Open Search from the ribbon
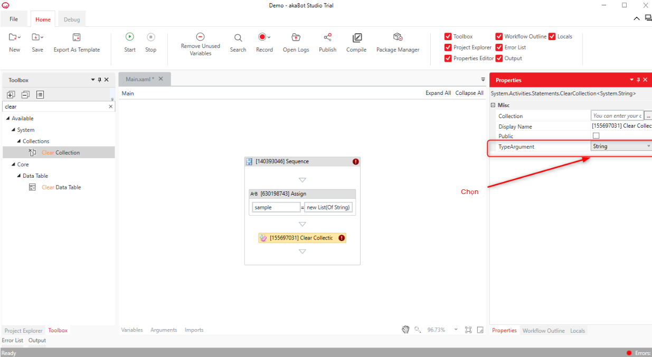652x357 pixels. 238,37
